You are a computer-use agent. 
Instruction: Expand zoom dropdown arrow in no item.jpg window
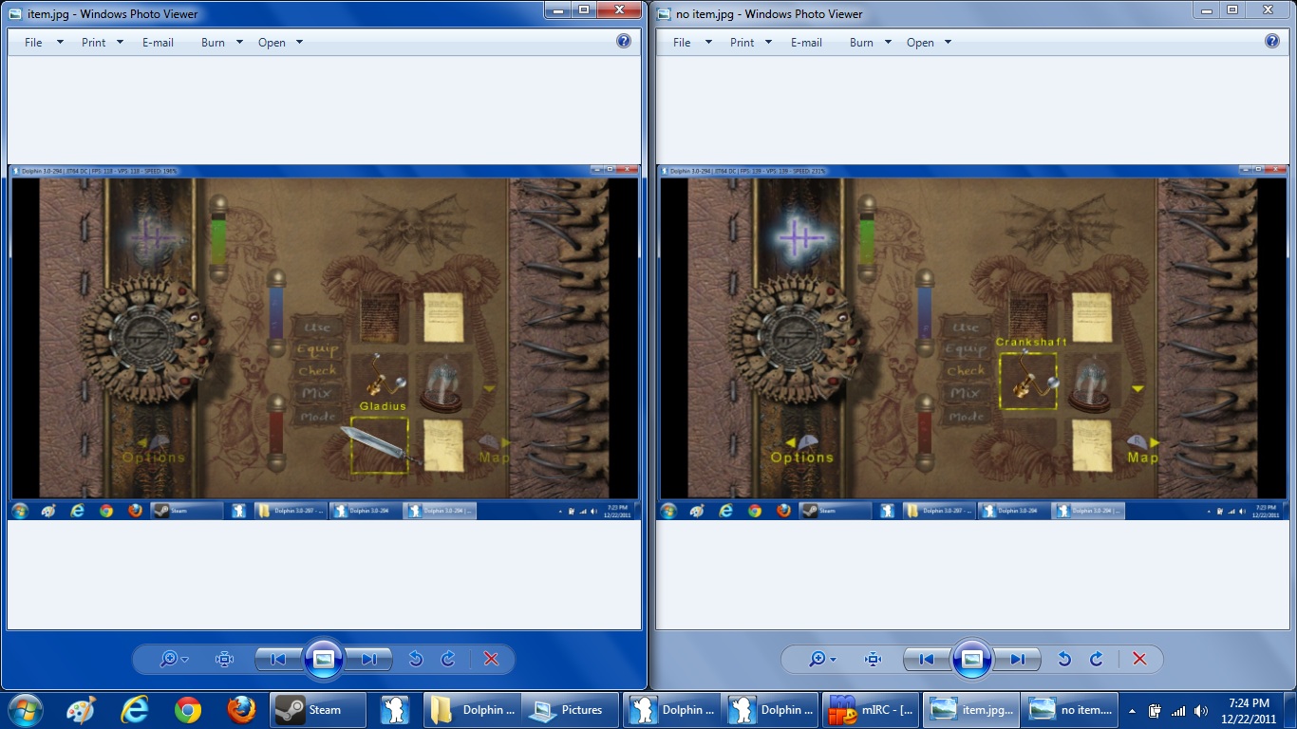click(834, 660)
